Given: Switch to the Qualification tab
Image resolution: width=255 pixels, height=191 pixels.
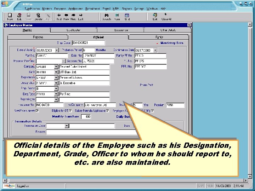Looking at the screenshot, I should (x=74, y=30).
